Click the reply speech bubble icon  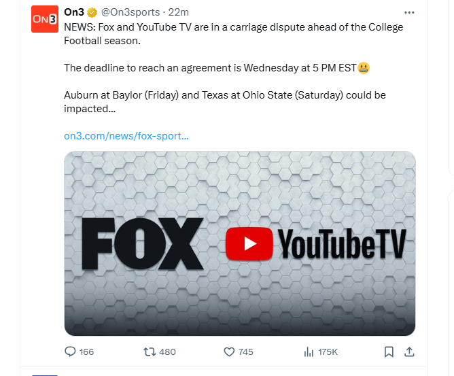[70, 352]
